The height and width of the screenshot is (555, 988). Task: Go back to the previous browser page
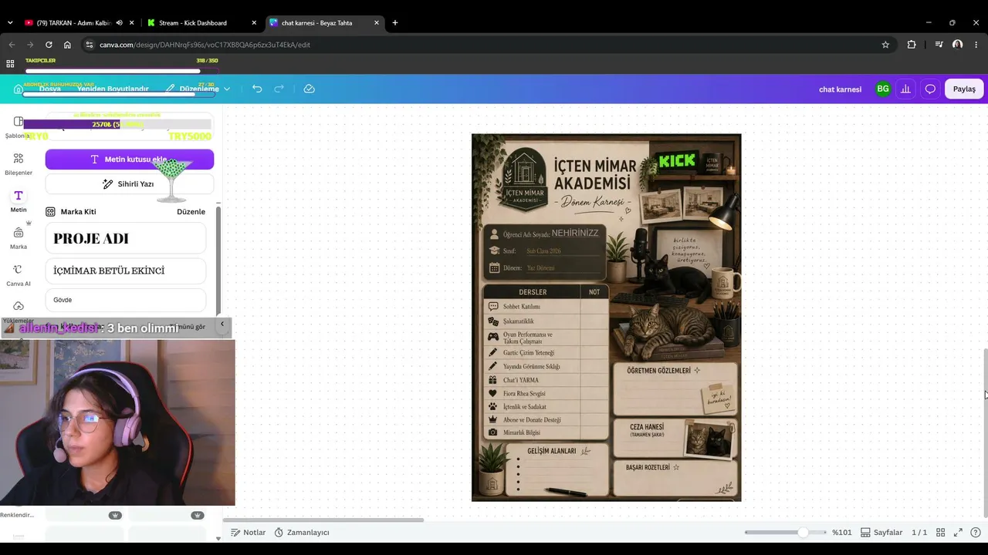coord(11,45)
